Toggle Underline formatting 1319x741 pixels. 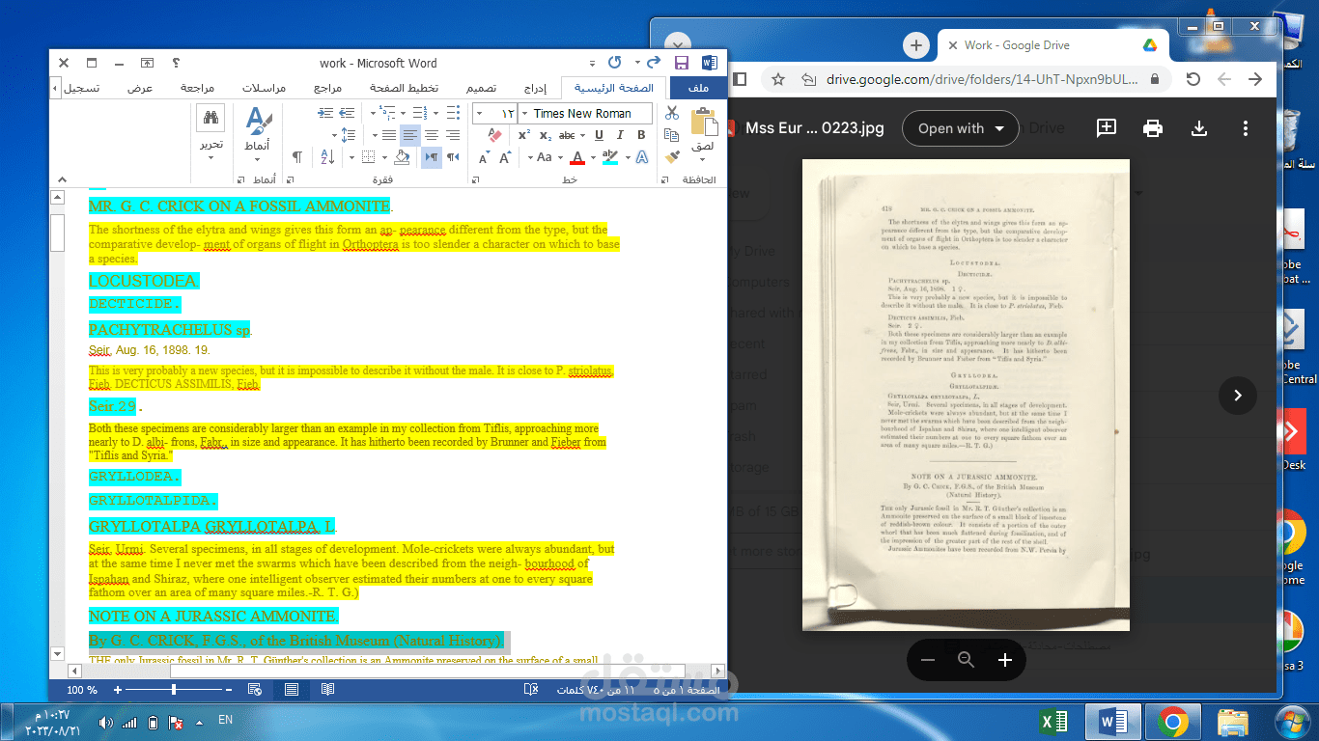(599, 135)
